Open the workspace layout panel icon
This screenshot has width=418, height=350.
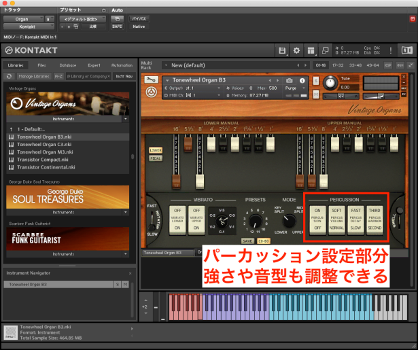click(x=311, y=50)
